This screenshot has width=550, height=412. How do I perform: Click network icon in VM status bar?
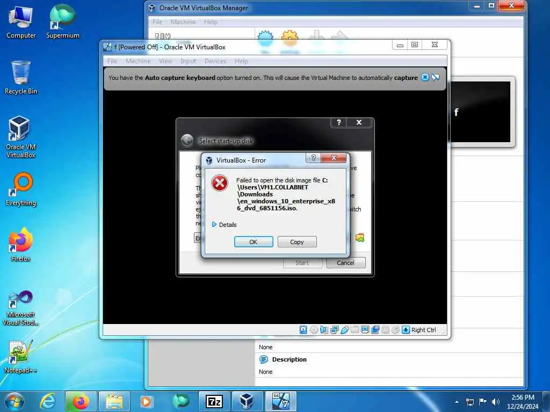[x=334, y=330]
